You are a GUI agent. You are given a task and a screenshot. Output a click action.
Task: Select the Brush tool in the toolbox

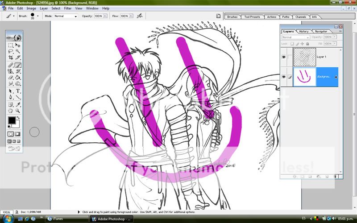pos(18,65)
